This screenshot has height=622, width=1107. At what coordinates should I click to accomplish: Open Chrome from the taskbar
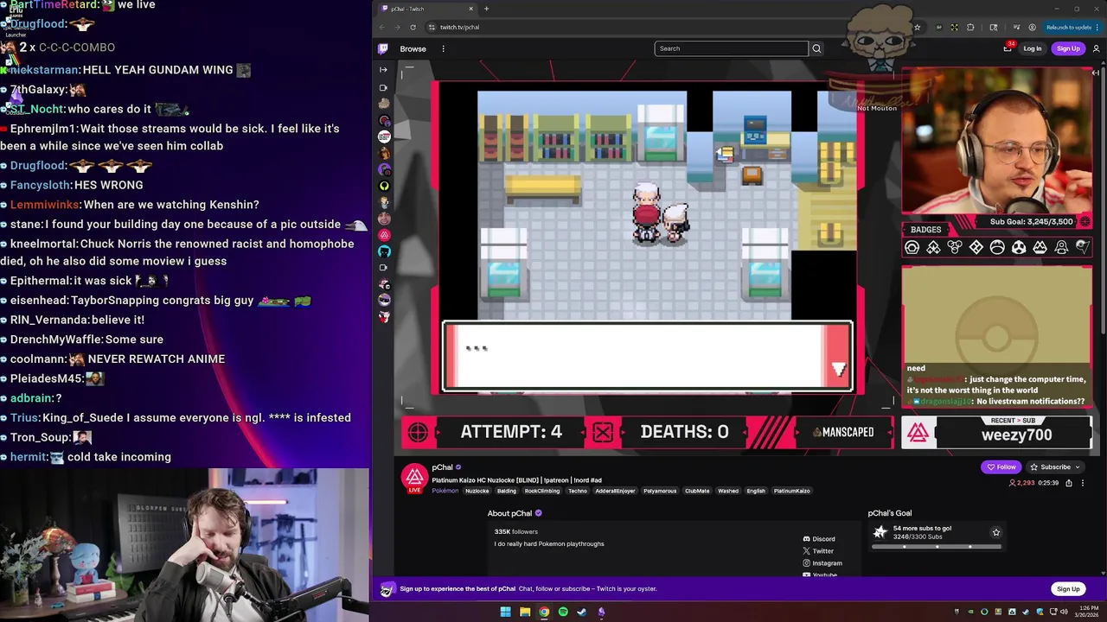click(544, 612)
